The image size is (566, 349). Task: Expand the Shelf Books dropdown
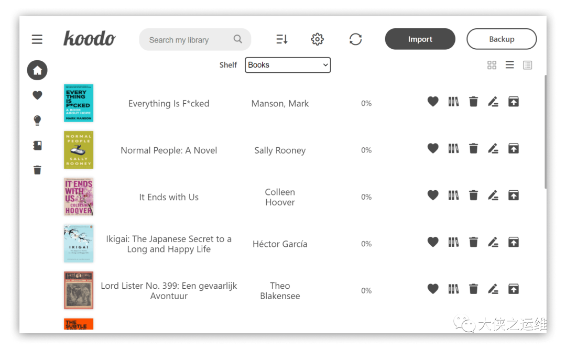(x=288, y=65)
